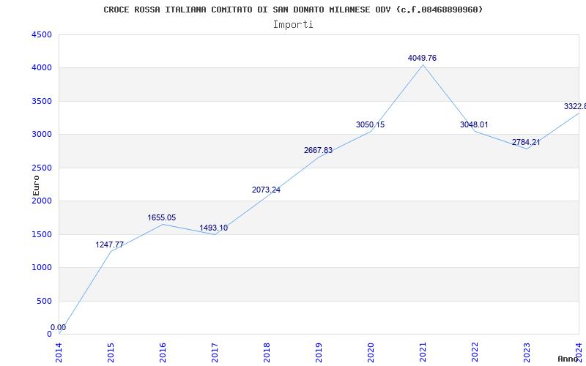The width and height of the screenshot is (586, 366).
Task: Select the 2667.83 data label
Action: (318, 150)
